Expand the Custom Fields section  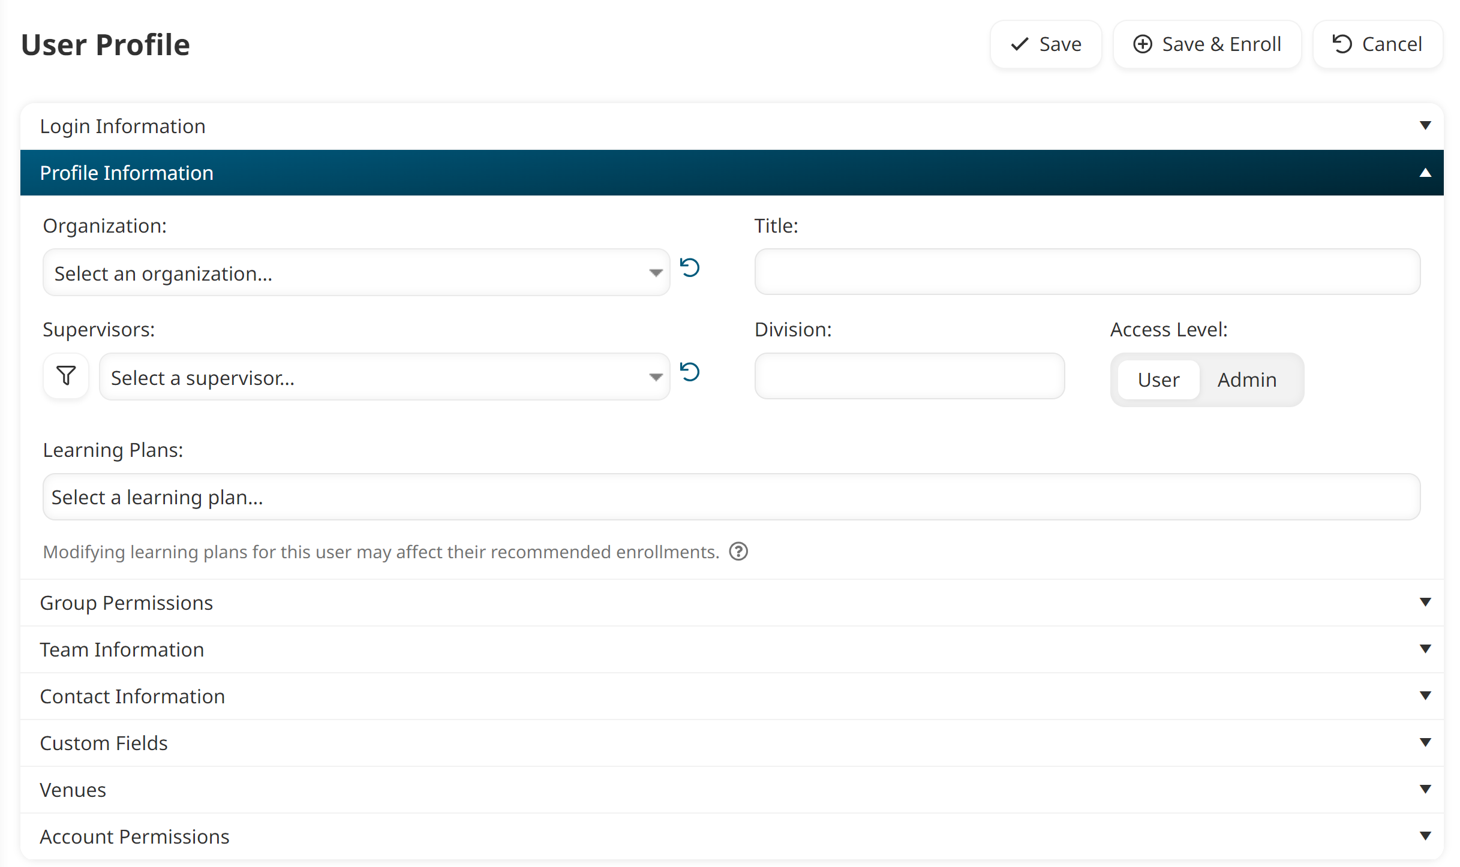[x=732, y=742]
